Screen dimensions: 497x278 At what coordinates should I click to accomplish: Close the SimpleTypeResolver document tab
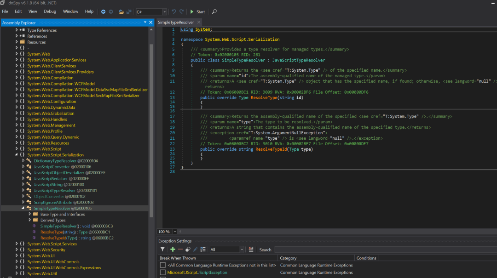point(199,22)
